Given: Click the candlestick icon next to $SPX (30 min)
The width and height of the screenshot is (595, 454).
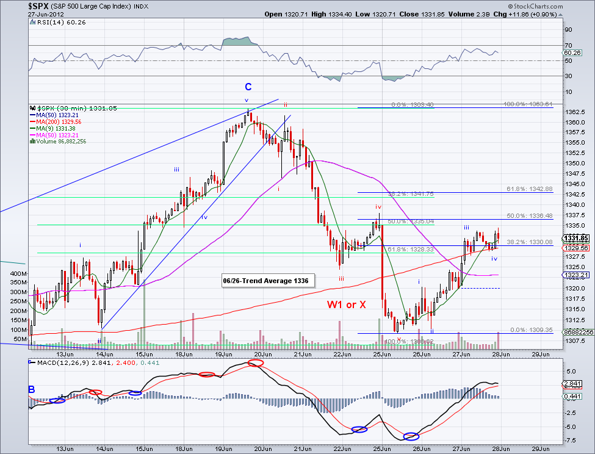Looking at the screenshot, I should [x=32, y=108].
